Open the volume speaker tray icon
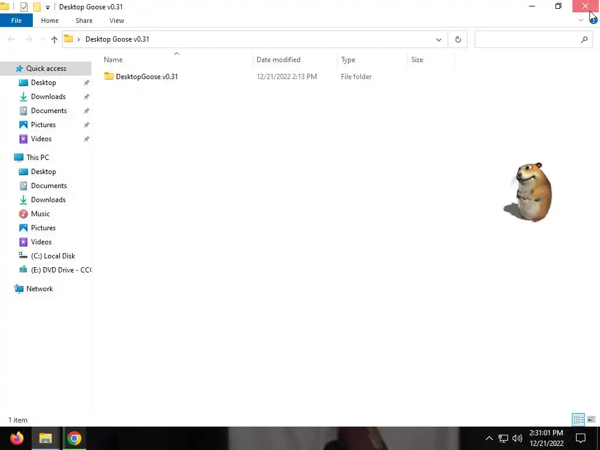The width and height of the screenshot is (600, 450). click(517, 438)
